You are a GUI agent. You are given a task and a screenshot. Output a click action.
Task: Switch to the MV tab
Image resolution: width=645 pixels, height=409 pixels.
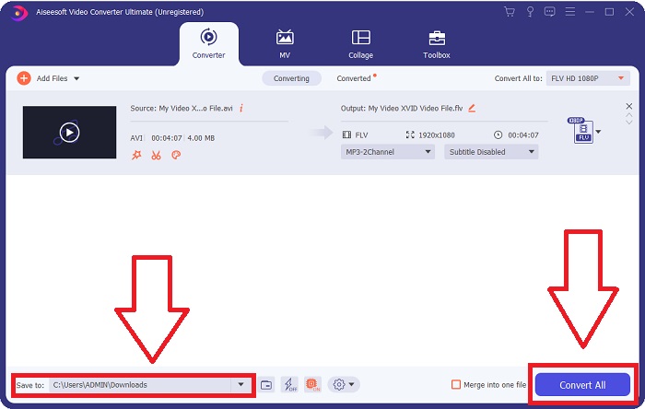coord(285,43)
